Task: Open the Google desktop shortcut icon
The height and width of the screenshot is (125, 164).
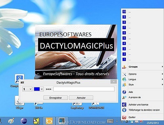Action: 19,79
